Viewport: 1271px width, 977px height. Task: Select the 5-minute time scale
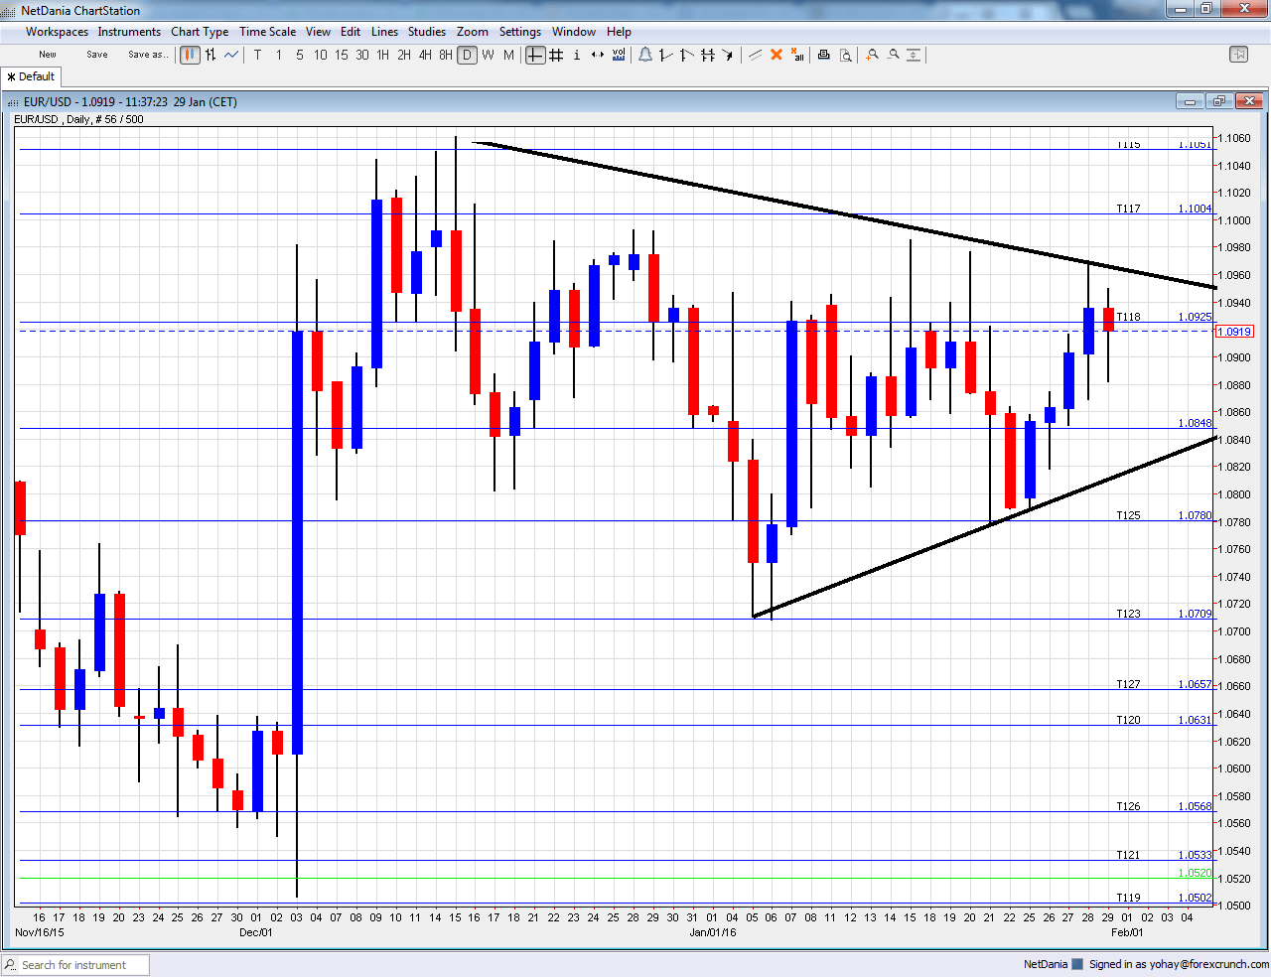299,55
